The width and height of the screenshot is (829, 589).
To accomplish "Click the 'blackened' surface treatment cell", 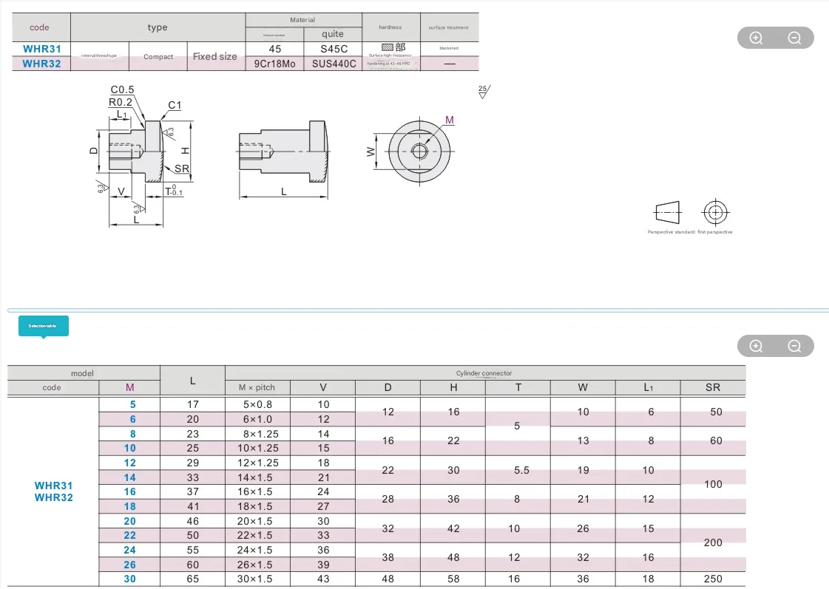I will [x=449, y=49].
